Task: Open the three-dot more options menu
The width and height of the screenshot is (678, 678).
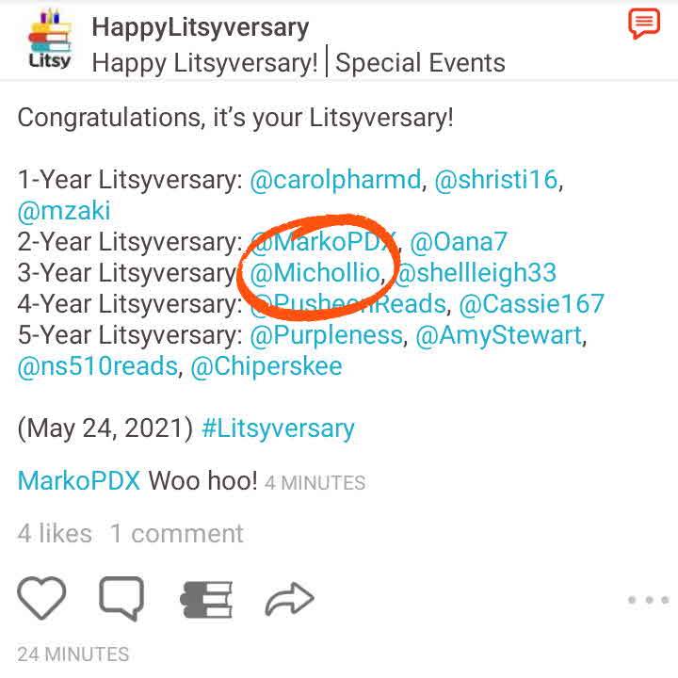Action: 648,600
